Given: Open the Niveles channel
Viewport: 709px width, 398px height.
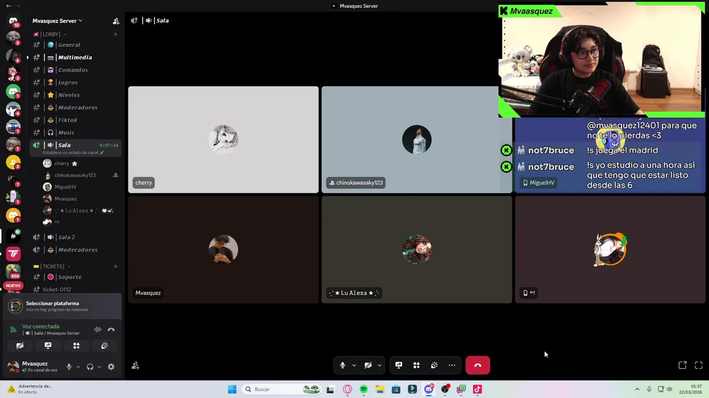Looking at the screenshot, I should pyautogui.click(x=75, y=95).
